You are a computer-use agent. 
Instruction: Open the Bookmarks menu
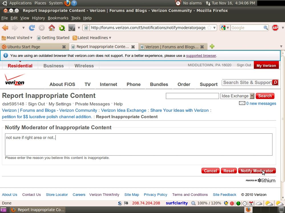click(x=58, y=18)
